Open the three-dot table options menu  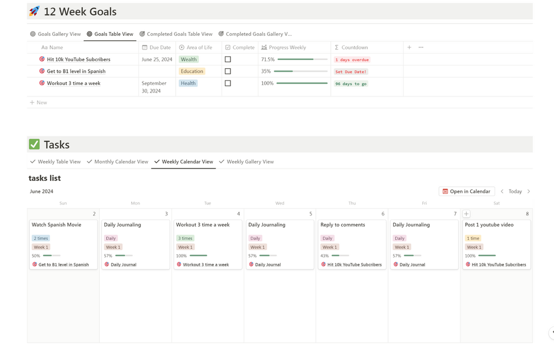(421, 47)
